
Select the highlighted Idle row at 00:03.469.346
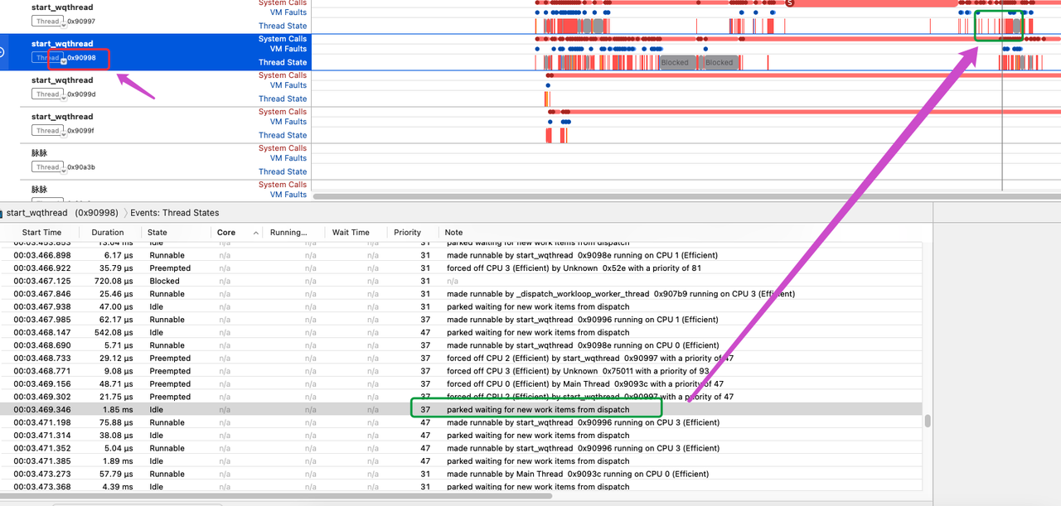[x=463, y=409]
